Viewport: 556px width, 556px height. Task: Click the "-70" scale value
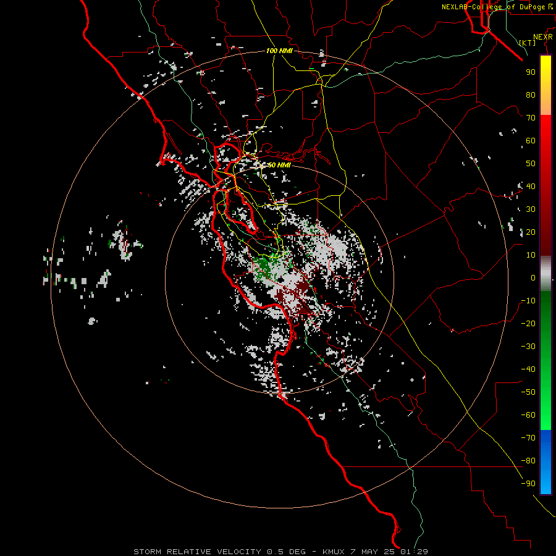(x=528, y=437)
